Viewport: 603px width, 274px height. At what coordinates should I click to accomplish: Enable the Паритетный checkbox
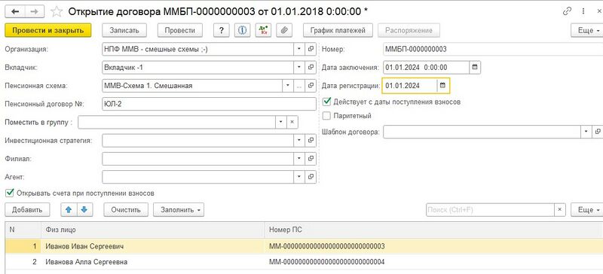327,115
